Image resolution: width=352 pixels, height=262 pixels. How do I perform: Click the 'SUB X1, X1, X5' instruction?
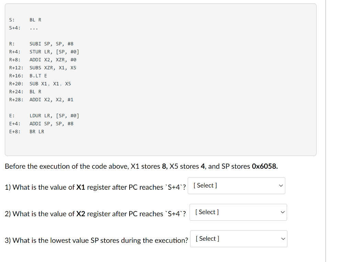click(x=50, y=84)
